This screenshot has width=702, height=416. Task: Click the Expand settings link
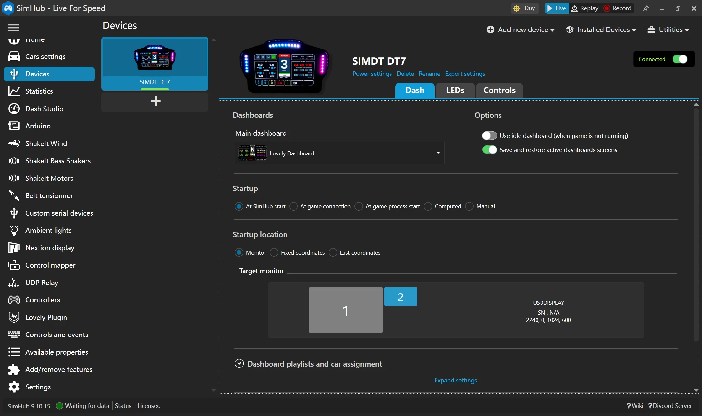pos(455,380)
